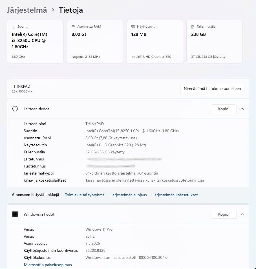Viewport: 256px width, 269px height.
Task: Click Intel(R) UHD Graphics 620 (128 Mt) value
Action: (116, 145)
